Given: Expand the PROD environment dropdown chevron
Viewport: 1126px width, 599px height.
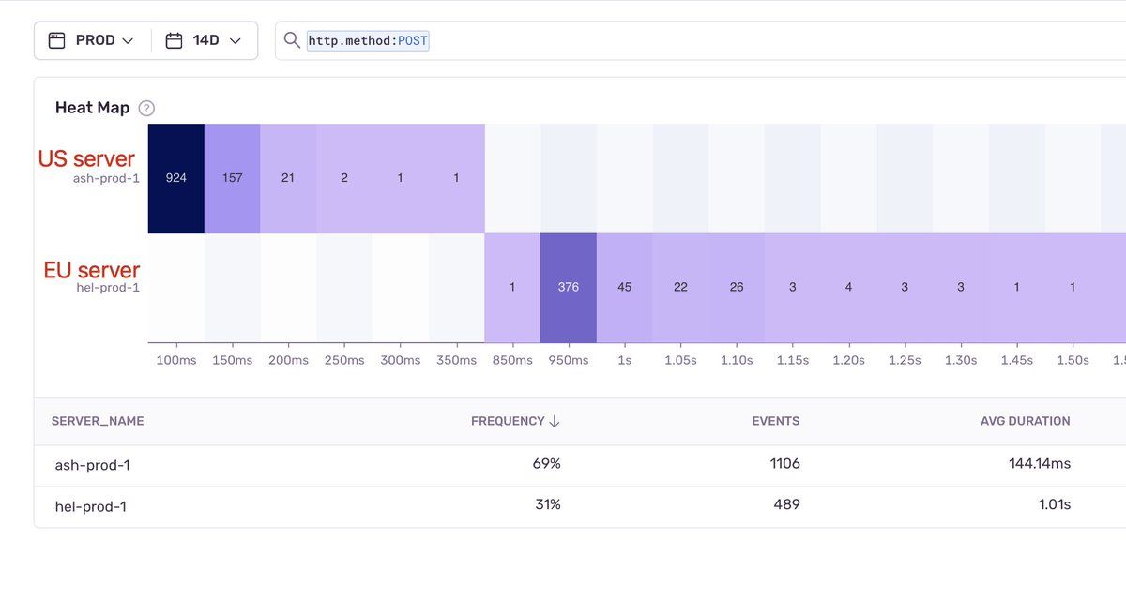Looking at the screenshot, I should tap(129, 40).
